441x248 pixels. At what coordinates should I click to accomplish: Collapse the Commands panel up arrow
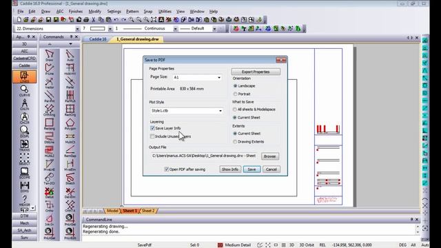tap(50, 44)
